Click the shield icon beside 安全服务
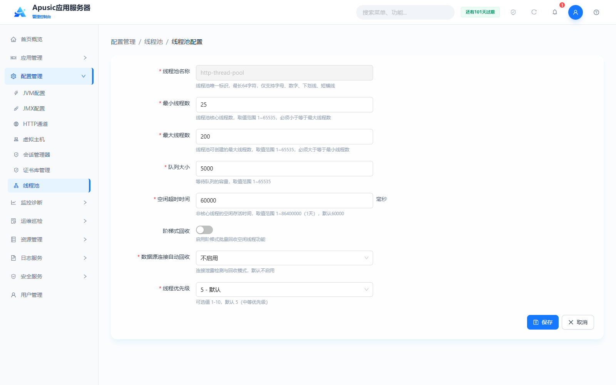The width and height of the screenshot is (616, 385). click(13, 276)
